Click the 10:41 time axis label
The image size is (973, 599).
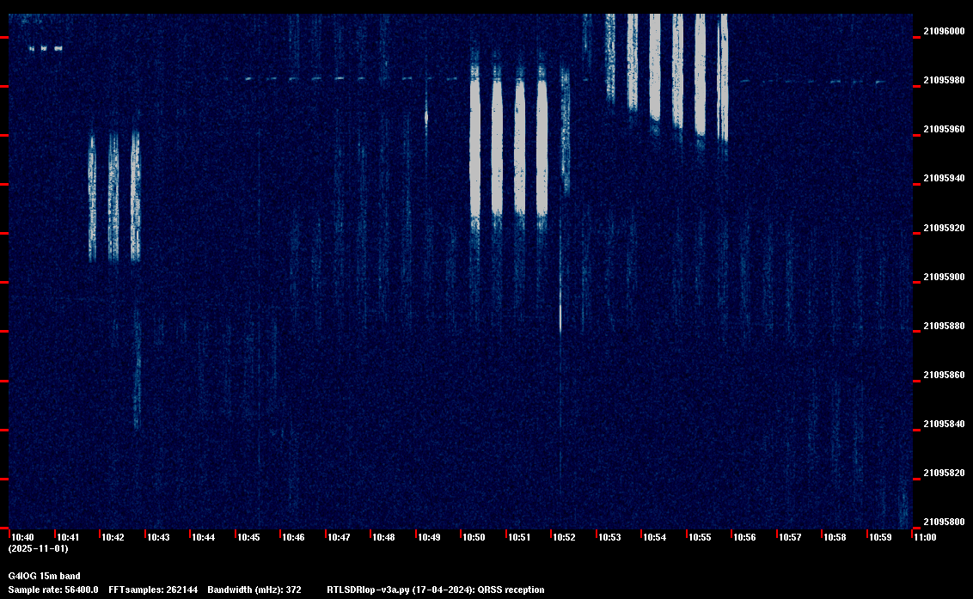[68, 537]
